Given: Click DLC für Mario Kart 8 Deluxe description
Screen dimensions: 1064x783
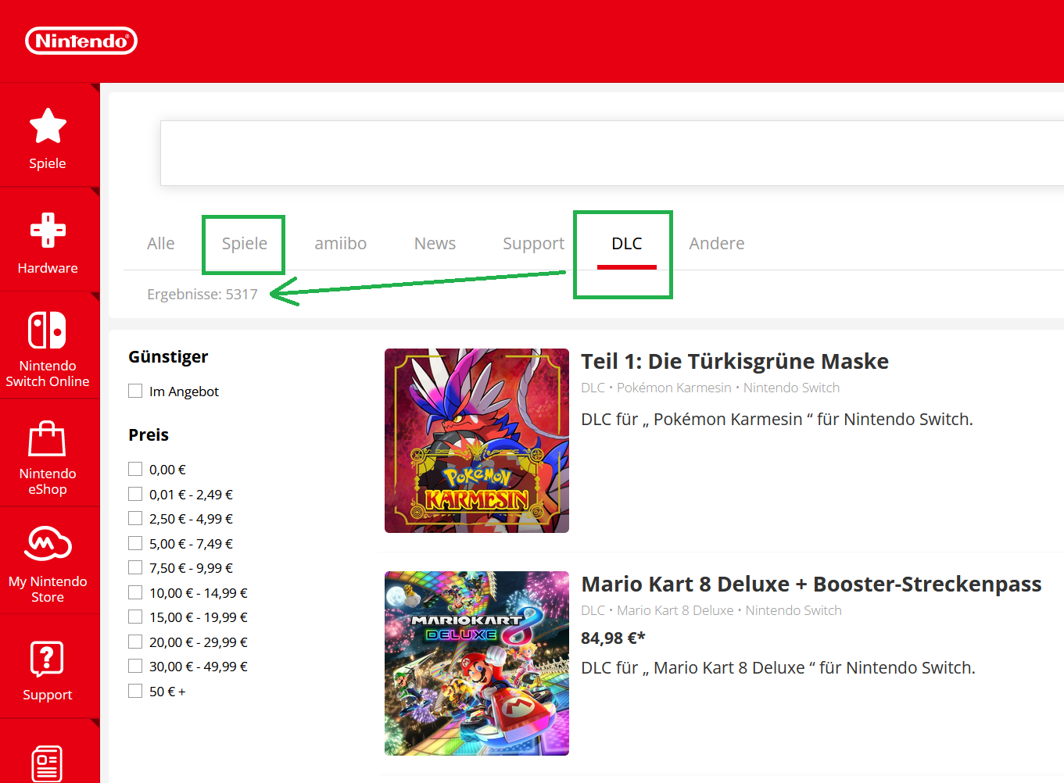Looking at the screenshot, I should [778, 668].
